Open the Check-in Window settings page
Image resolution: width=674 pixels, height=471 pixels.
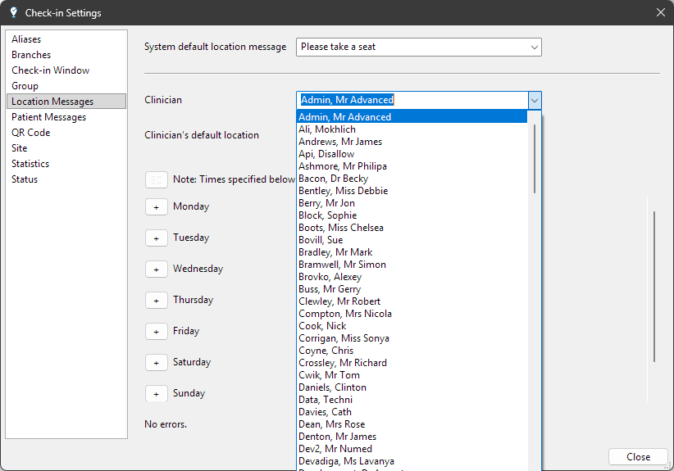pos(50,70)
